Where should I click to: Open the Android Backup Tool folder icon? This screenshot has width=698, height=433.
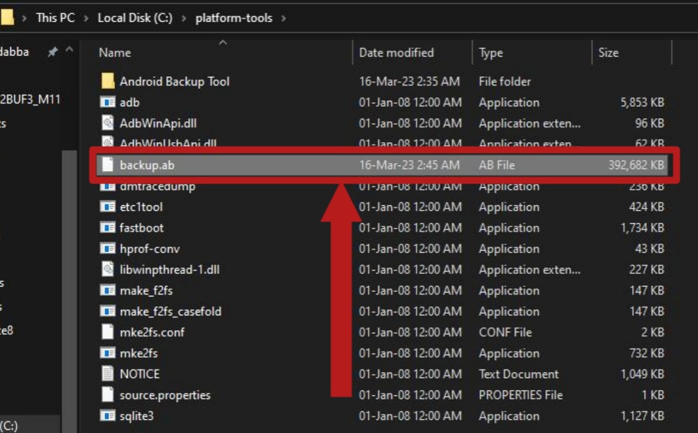[108, 82]
